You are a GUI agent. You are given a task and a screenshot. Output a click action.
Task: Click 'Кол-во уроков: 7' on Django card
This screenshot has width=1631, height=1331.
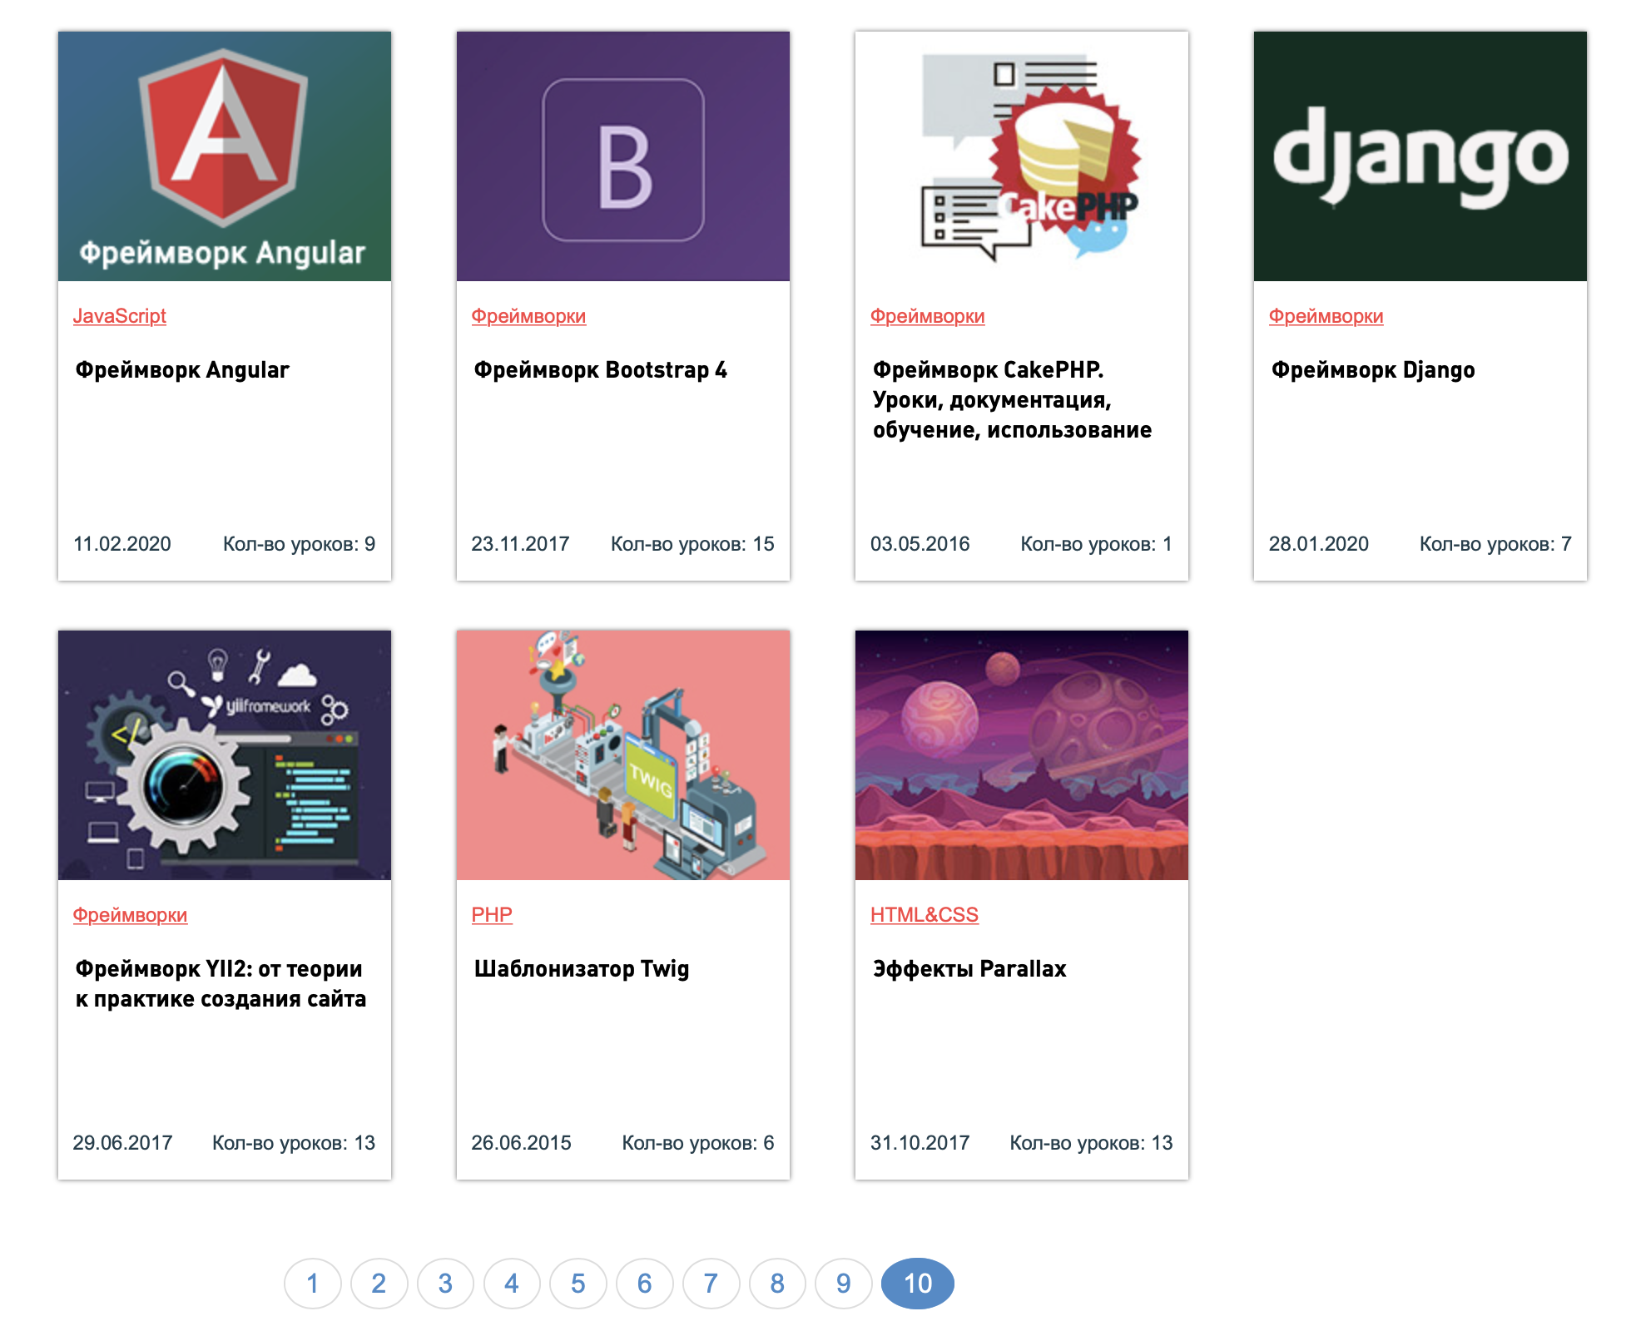(x=1495, y=544)
